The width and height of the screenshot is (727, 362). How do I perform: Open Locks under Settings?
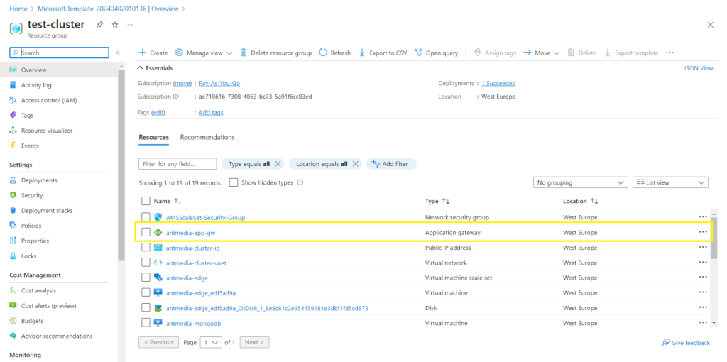(28, 256)
